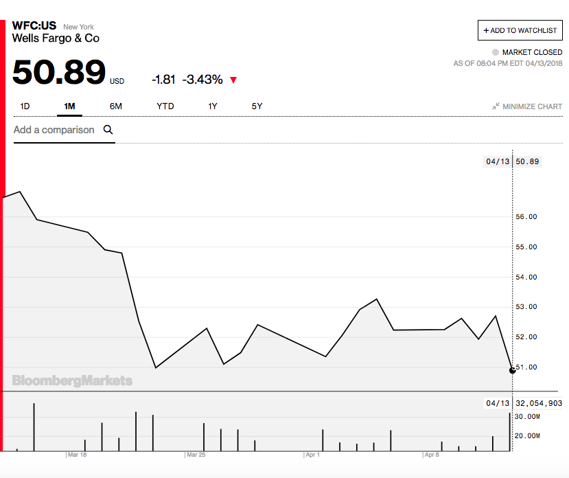The height and width of the screenshot is (478, 569).
Task: Switch chart to YTD range
Action: coord(165,106)
